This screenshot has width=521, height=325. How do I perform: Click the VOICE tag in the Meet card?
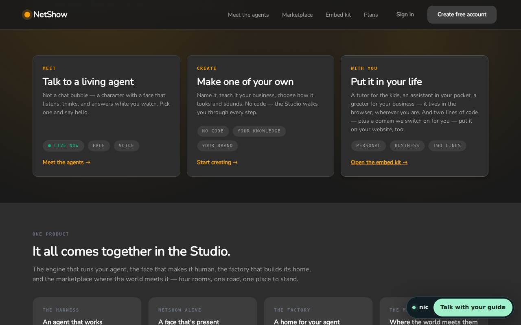(127, 145)
